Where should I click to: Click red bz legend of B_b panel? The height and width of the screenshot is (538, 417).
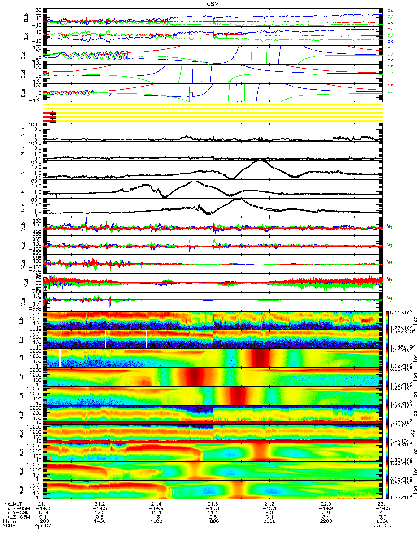[390, 10]
